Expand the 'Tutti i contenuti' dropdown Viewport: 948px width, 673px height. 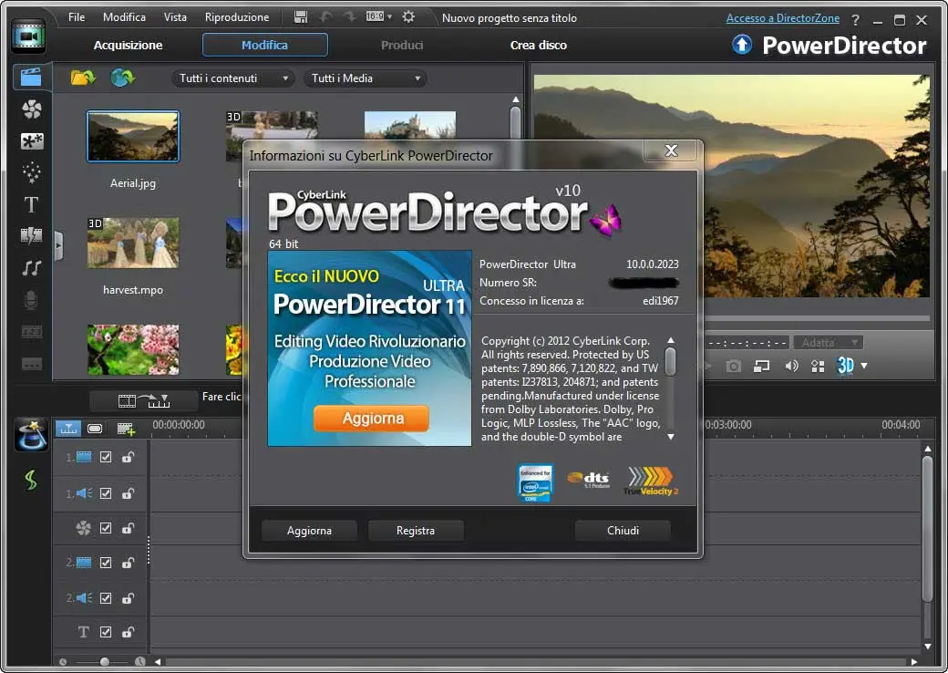pos(234,78)
